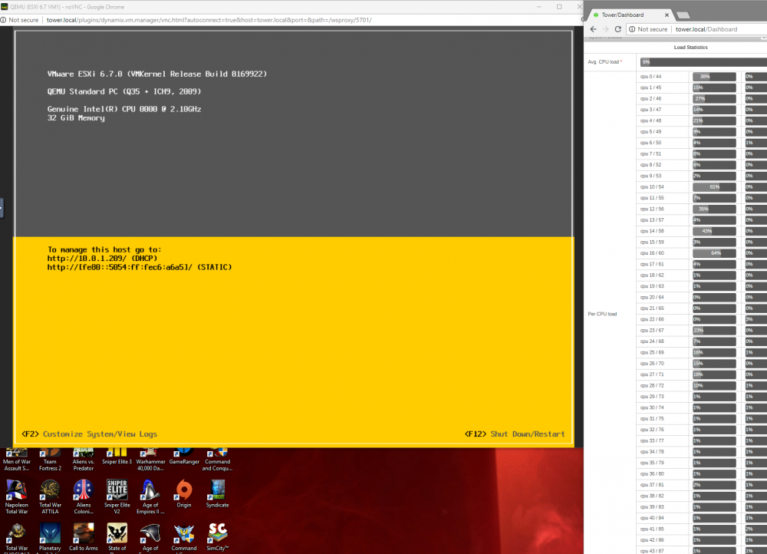Open Team Fortress 2 desktop icon
The image size is (767, 554).
[x=50, y=460]
